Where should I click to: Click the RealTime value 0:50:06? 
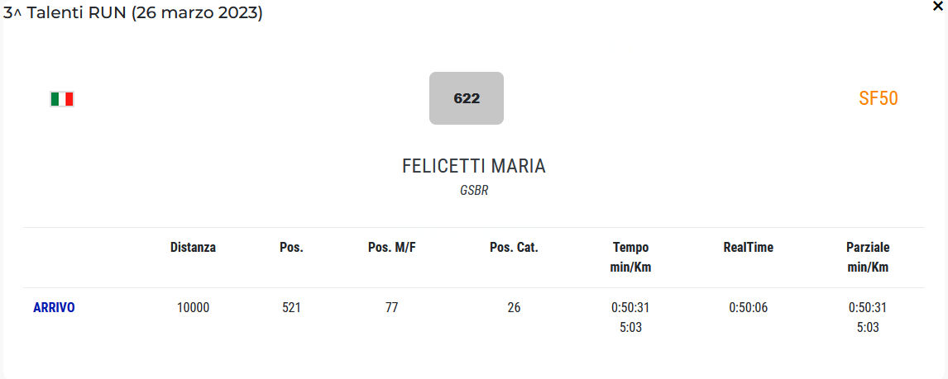(748, 307)
